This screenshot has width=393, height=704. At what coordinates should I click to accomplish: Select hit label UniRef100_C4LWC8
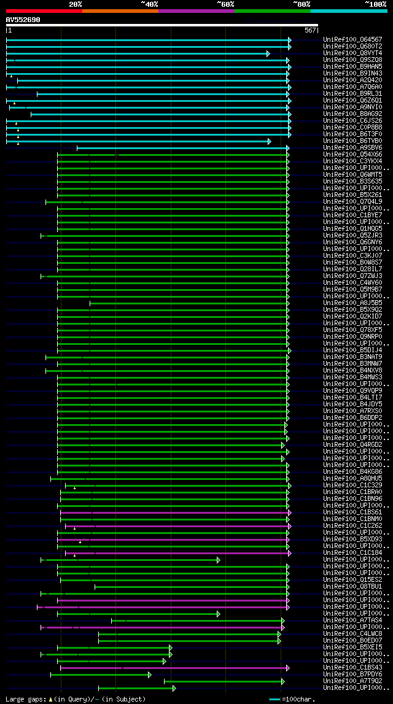(x=352, y=634)
